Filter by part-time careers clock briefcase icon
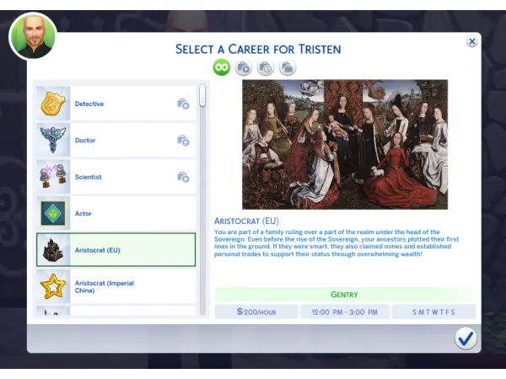Screen dimensions: 506x379 pos(266,67)
